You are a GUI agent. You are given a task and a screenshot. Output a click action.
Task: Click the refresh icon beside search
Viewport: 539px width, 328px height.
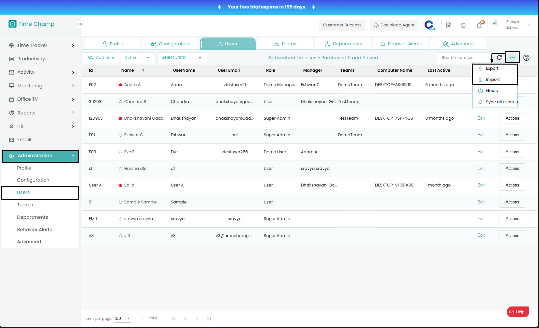click(499, 58)
